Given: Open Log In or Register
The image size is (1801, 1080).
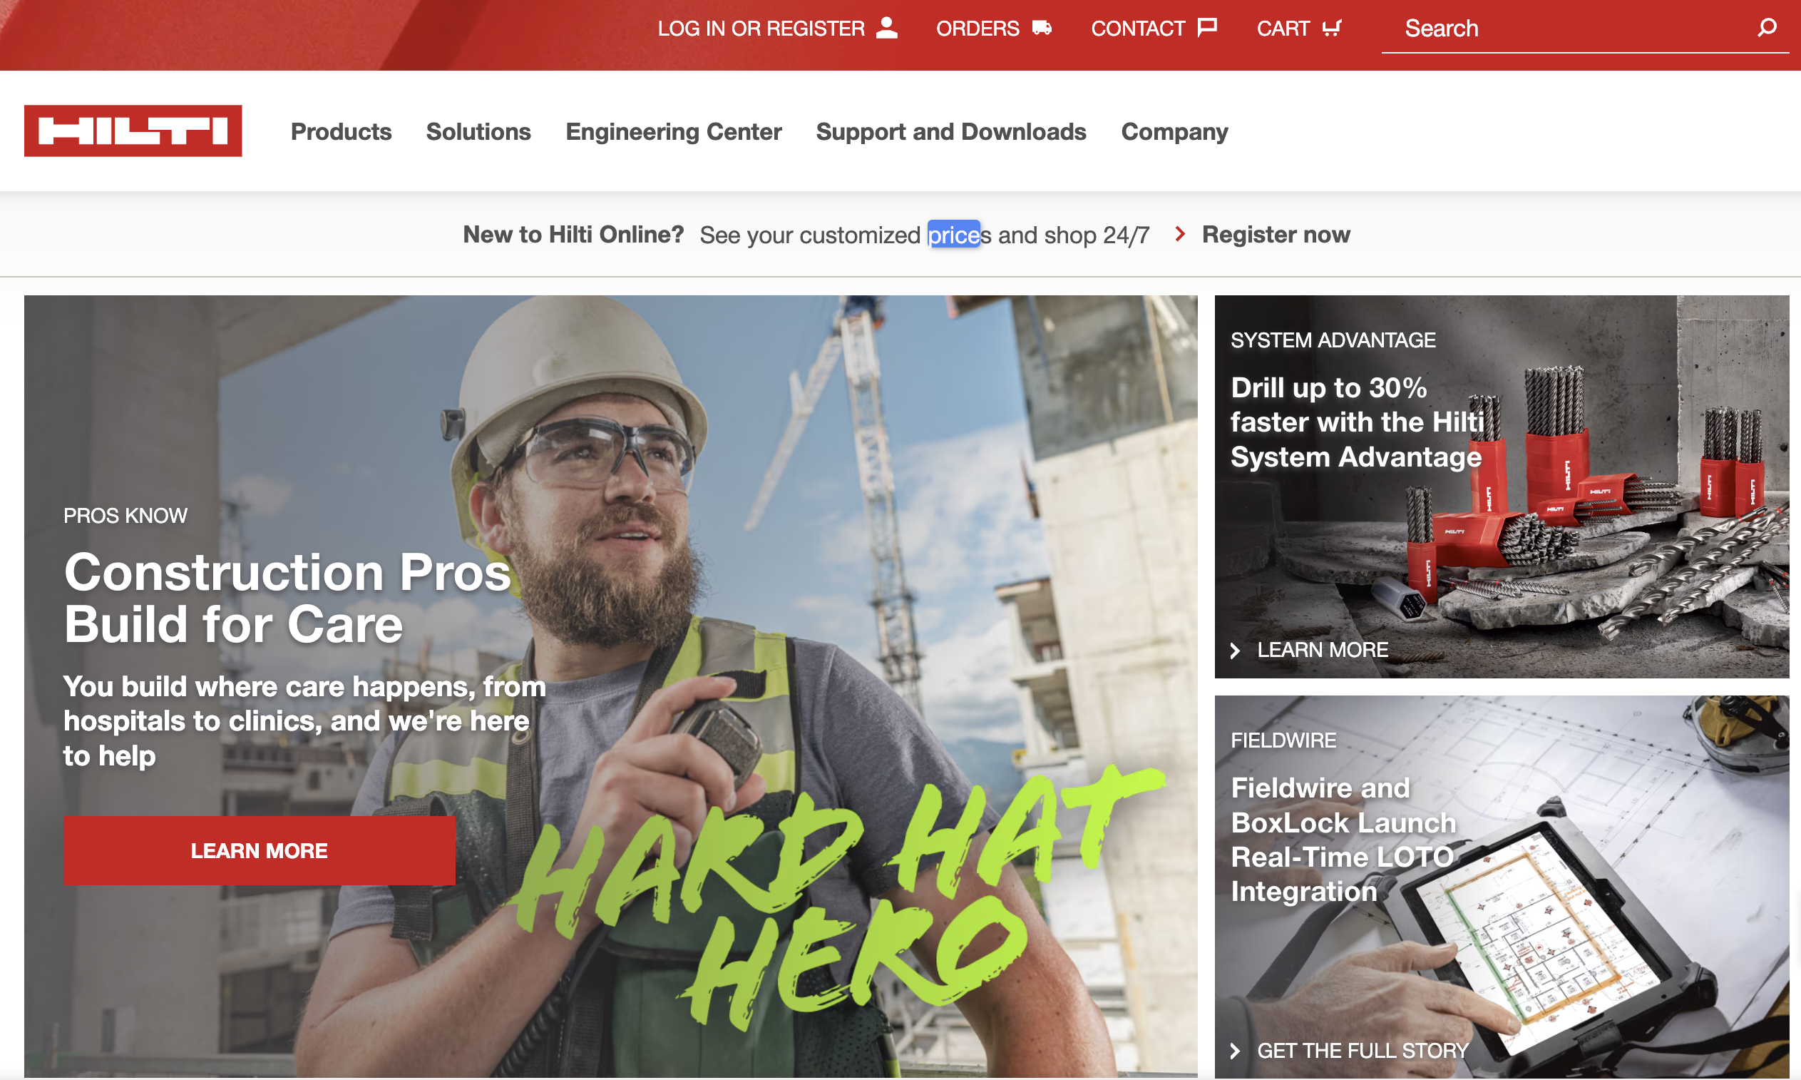Looking at the screenshot, I should 778,28.
